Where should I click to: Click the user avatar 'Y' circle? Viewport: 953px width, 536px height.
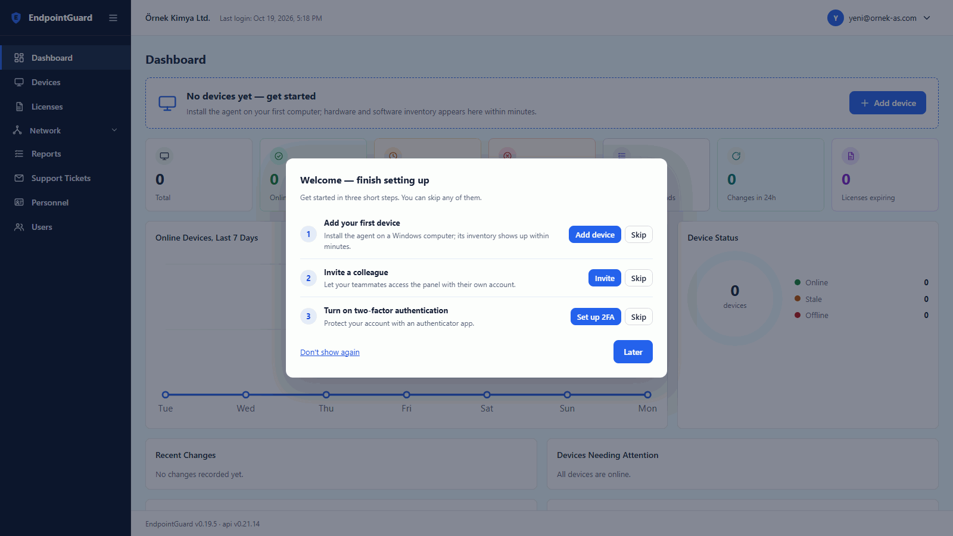coord(836,18)
